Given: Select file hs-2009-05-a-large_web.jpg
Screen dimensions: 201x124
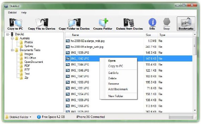Looking at the screenshot, I should pyautogui.click(x=87, y=47).
